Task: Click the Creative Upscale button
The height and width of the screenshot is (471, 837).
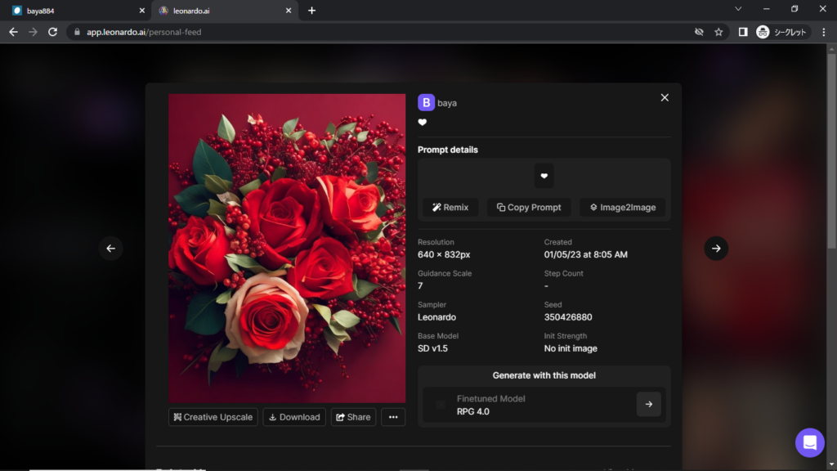Action: coord(213,417)
